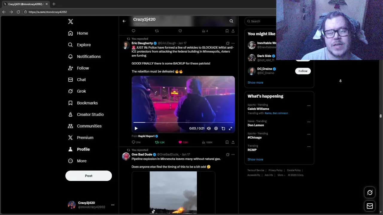Click the Post button

coord(89,176)
